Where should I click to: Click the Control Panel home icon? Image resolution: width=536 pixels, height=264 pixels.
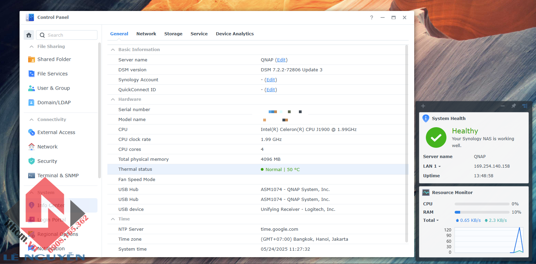29,35
